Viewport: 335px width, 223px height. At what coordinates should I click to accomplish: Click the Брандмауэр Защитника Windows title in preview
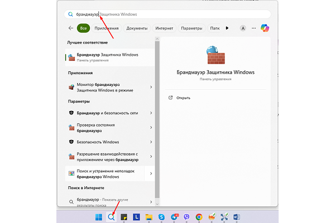click(216, 72)
